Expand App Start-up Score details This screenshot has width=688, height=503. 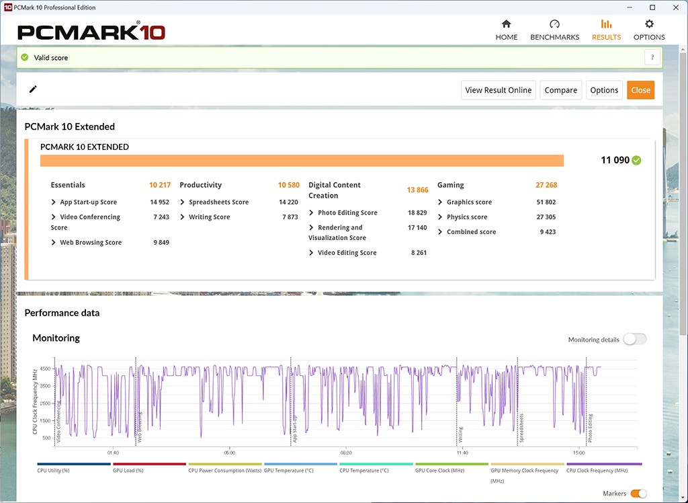coord(54,202)
